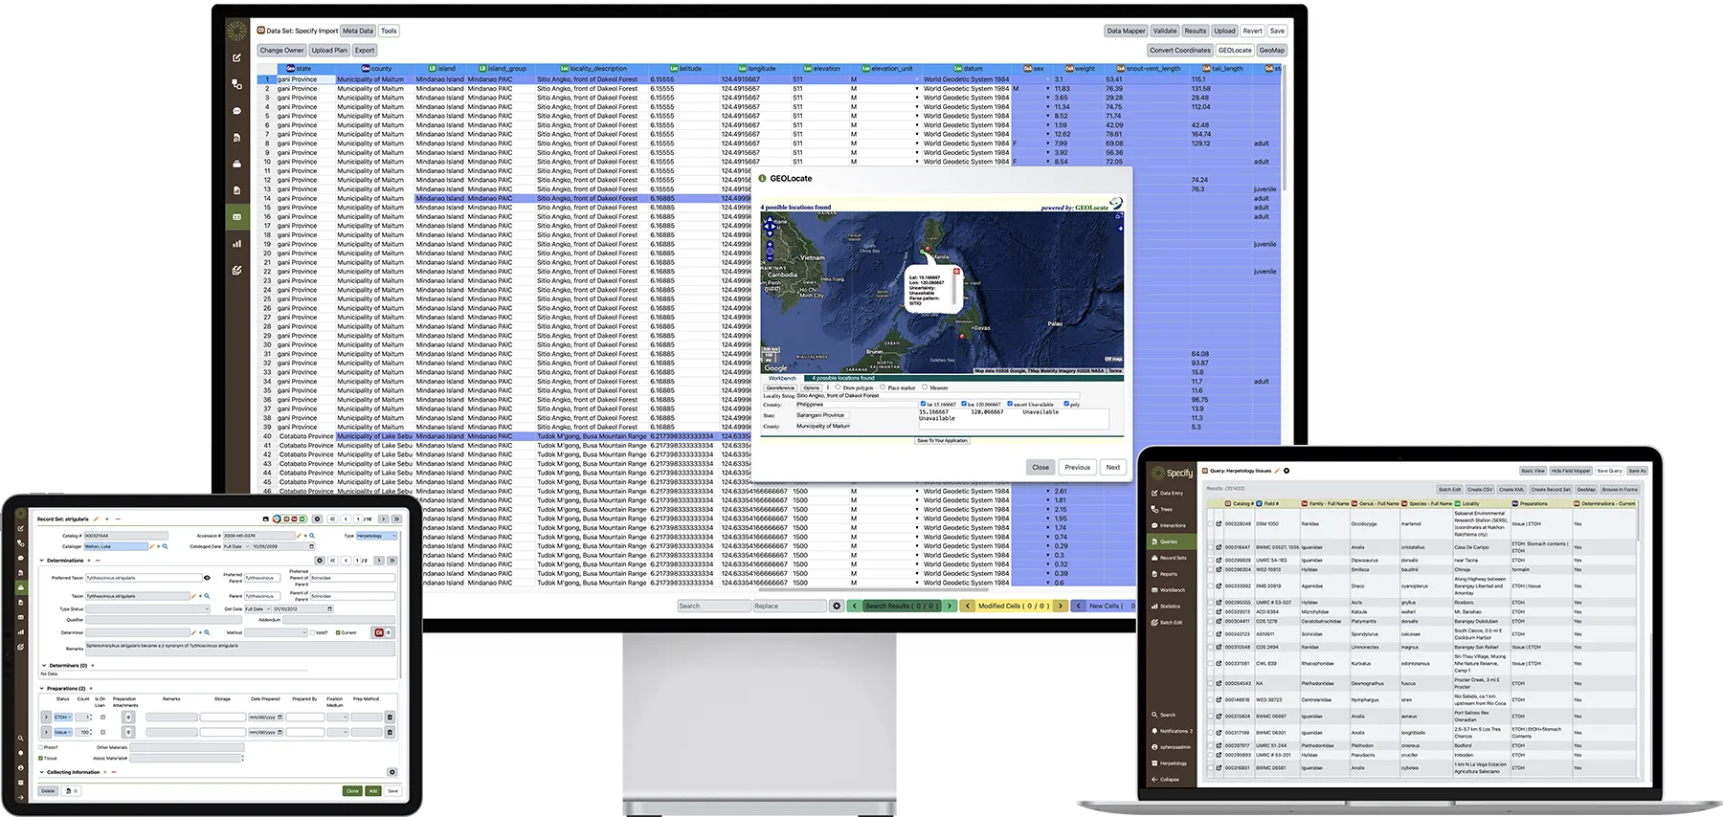1723x817 pixels.
Task: Open the ETOH status dropdown in Preparations
Action: (62, 717)
